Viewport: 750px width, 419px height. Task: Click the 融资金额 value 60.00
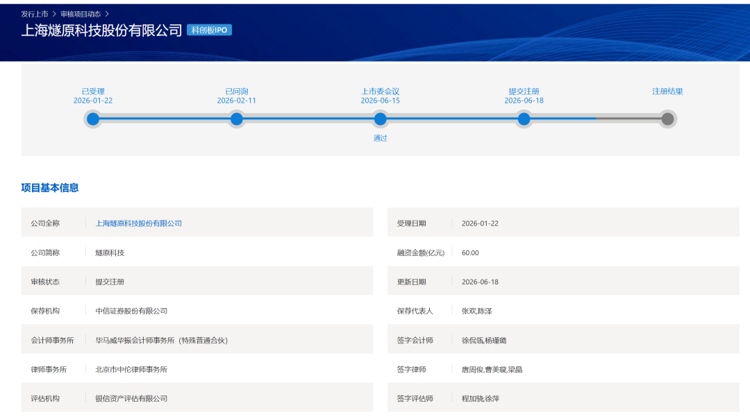(x=470, y=253)
